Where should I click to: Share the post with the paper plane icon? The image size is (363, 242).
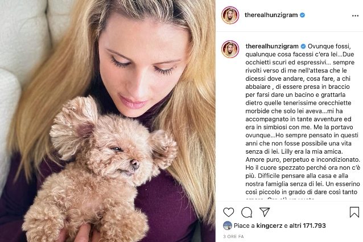[x=265, y=212]
